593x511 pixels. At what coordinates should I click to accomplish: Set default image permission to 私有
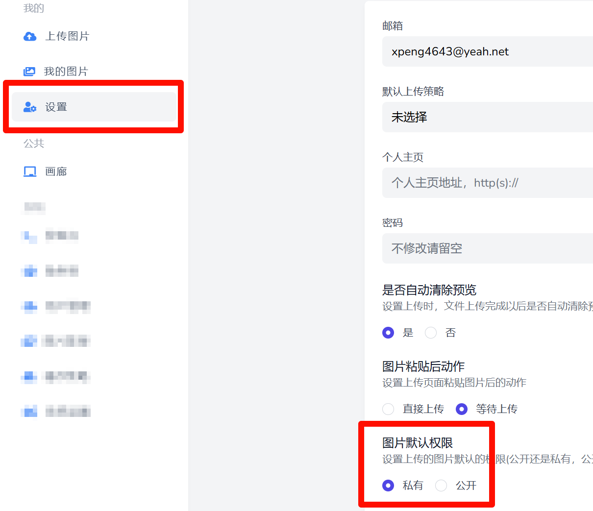point(388,485)
